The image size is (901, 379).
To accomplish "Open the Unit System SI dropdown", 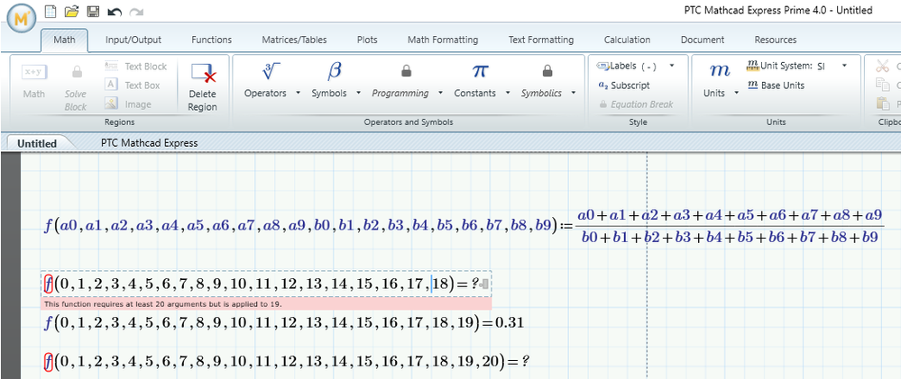I will coord(844,66).
